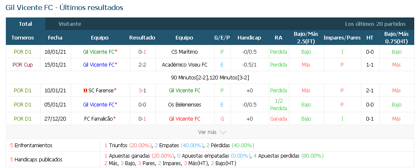Click POR Cup tournament label
The width and height of the screenshot is (418, 168).
[x=23, y=64]
